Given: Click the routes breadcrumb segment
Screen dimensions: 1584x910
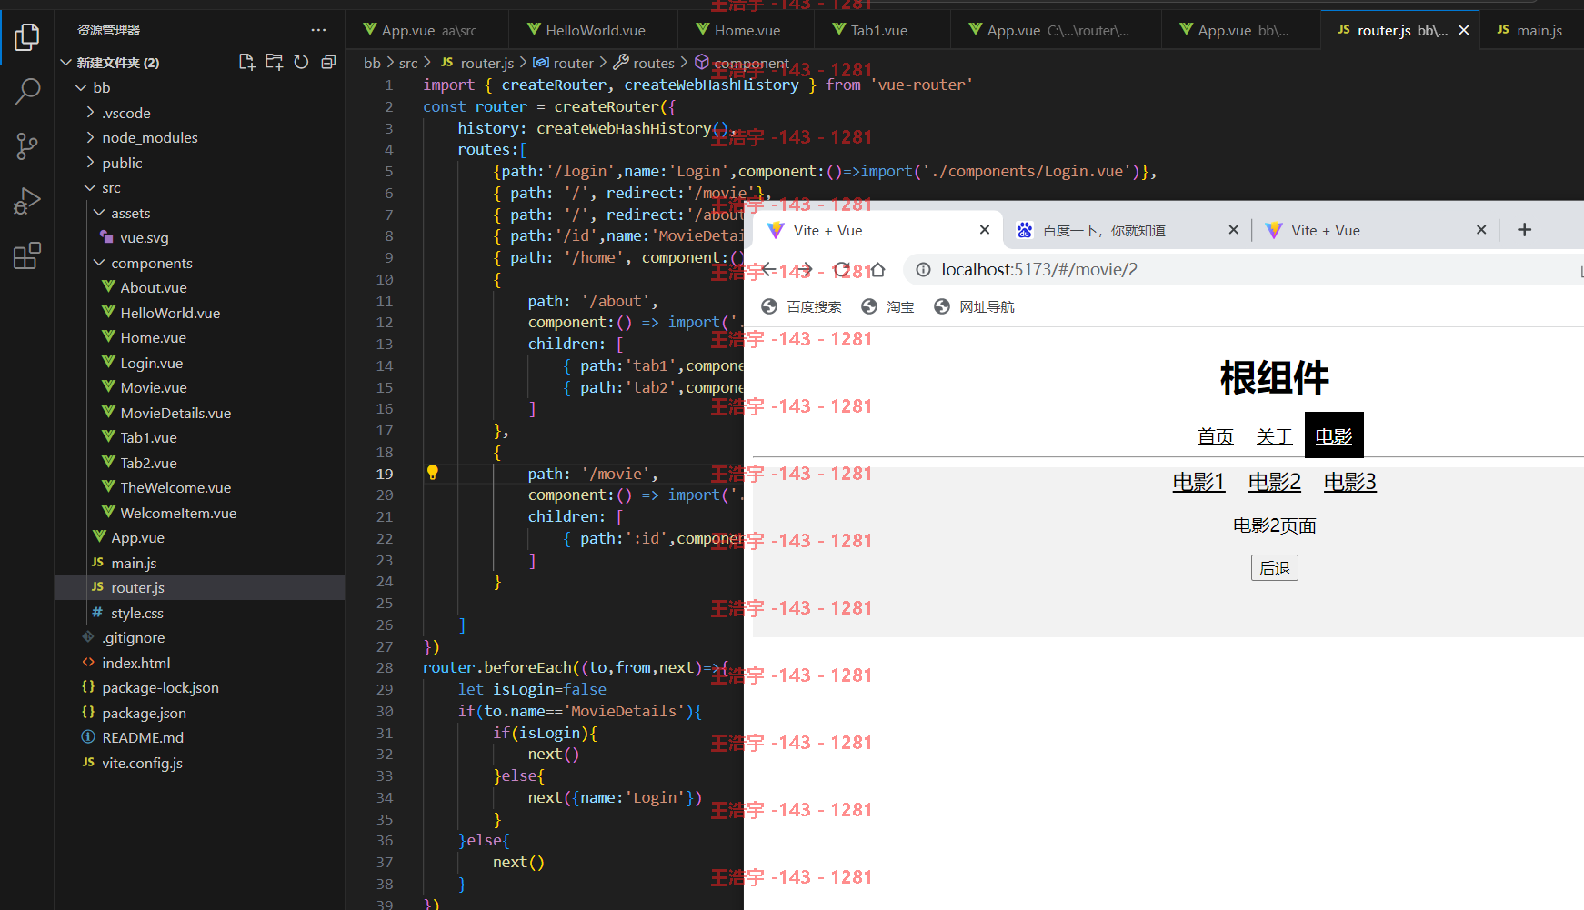Looking at the screenshot, I should [654, 63].
